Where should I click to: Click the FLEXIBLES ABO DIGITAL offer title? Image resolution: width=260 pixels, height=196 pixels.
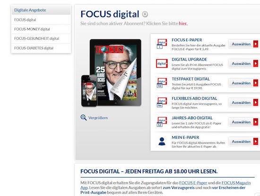click(194, 98)
